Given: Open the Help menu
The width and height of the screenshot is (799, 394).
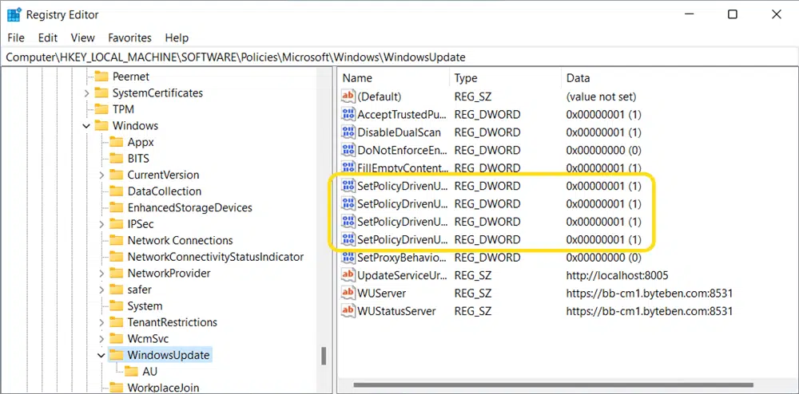Looking at the screenshot, I should tap(177, 37).
